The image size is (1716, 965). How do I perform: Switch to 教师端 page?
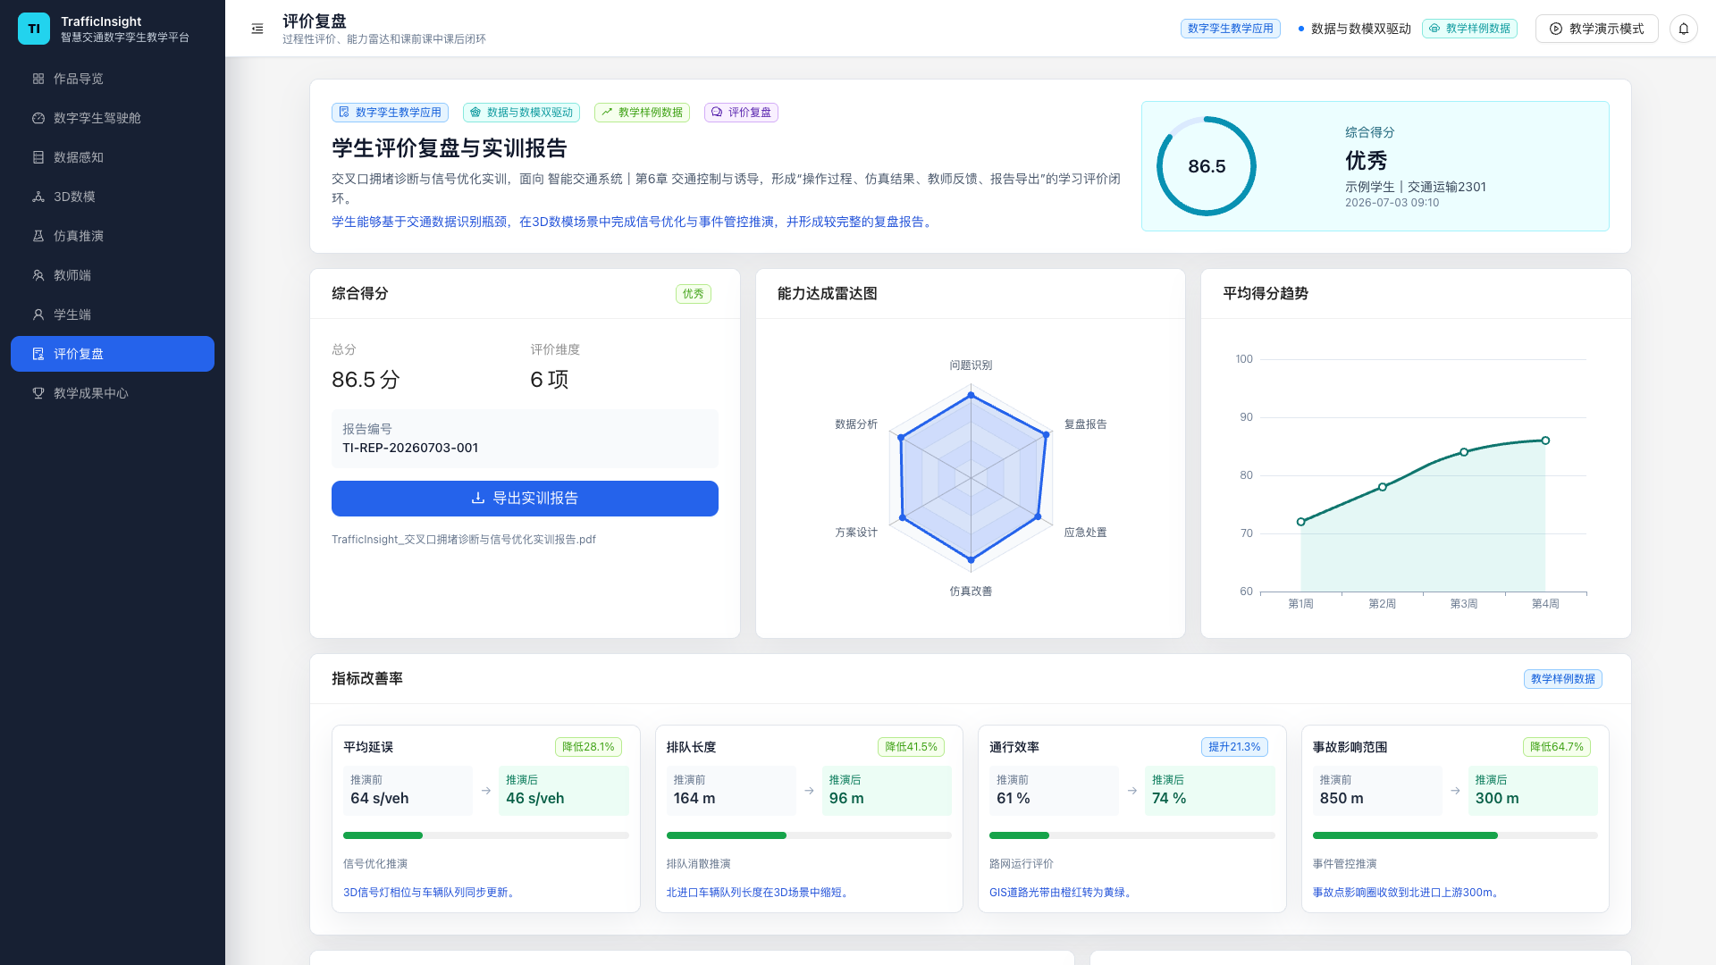(113, 275)
